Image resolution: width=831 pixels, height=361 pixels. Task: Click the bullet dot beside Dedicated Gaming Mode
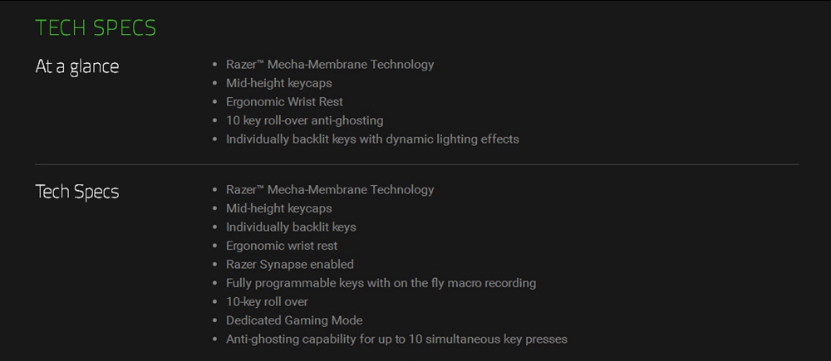(x=215, y=321)
